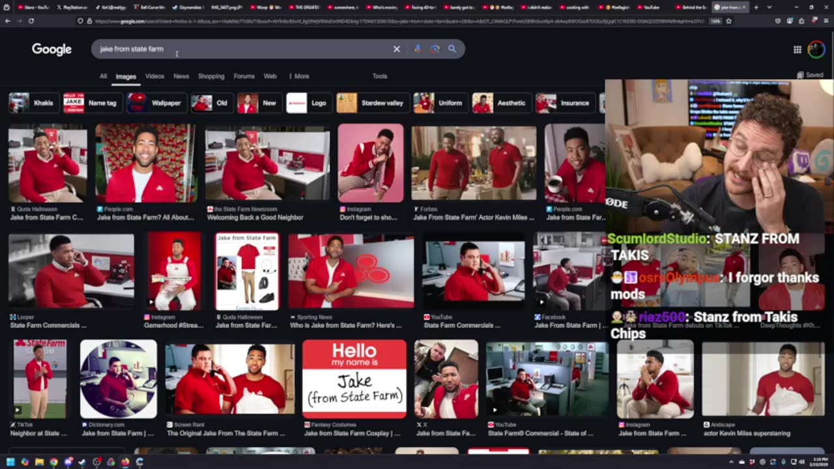Open File Explorer from taskbar
Screen dimensions: 834x469
39,462
